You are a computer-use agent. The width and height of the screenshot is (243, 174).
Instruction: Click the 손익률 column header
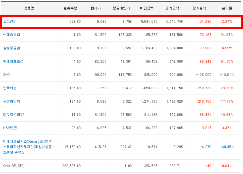pyautogui.click(x=227, y=8)
